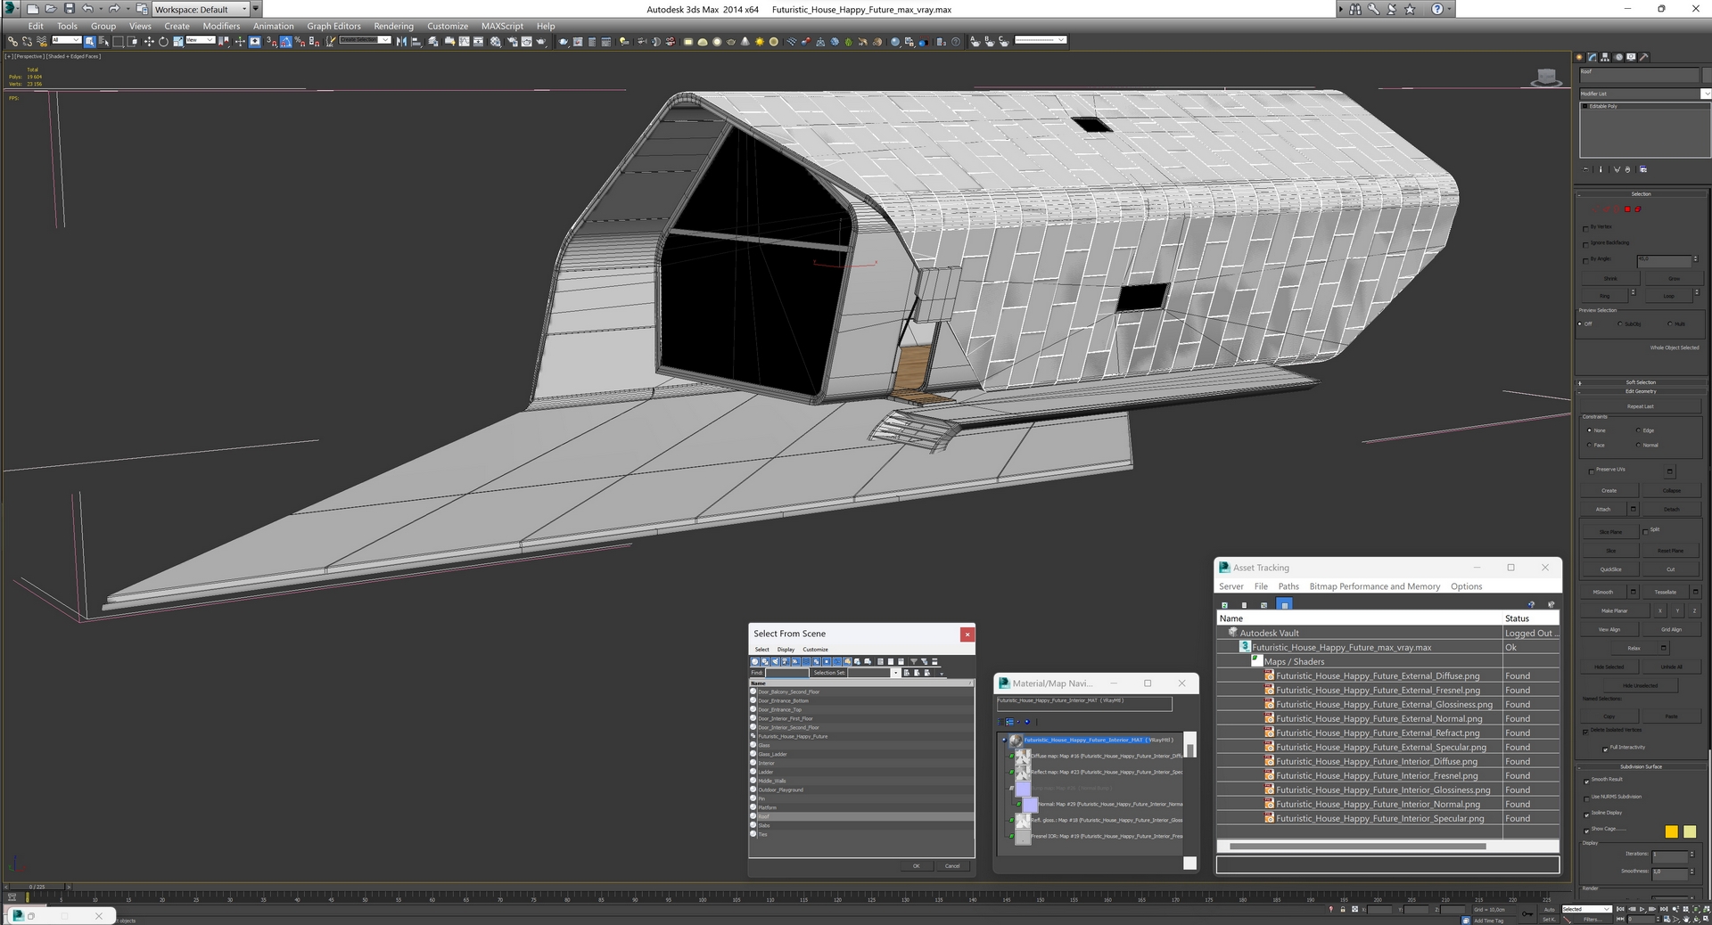Select SubObj preview selection radio
Screen dimensions: 1712x925
tap(1620, 324)
